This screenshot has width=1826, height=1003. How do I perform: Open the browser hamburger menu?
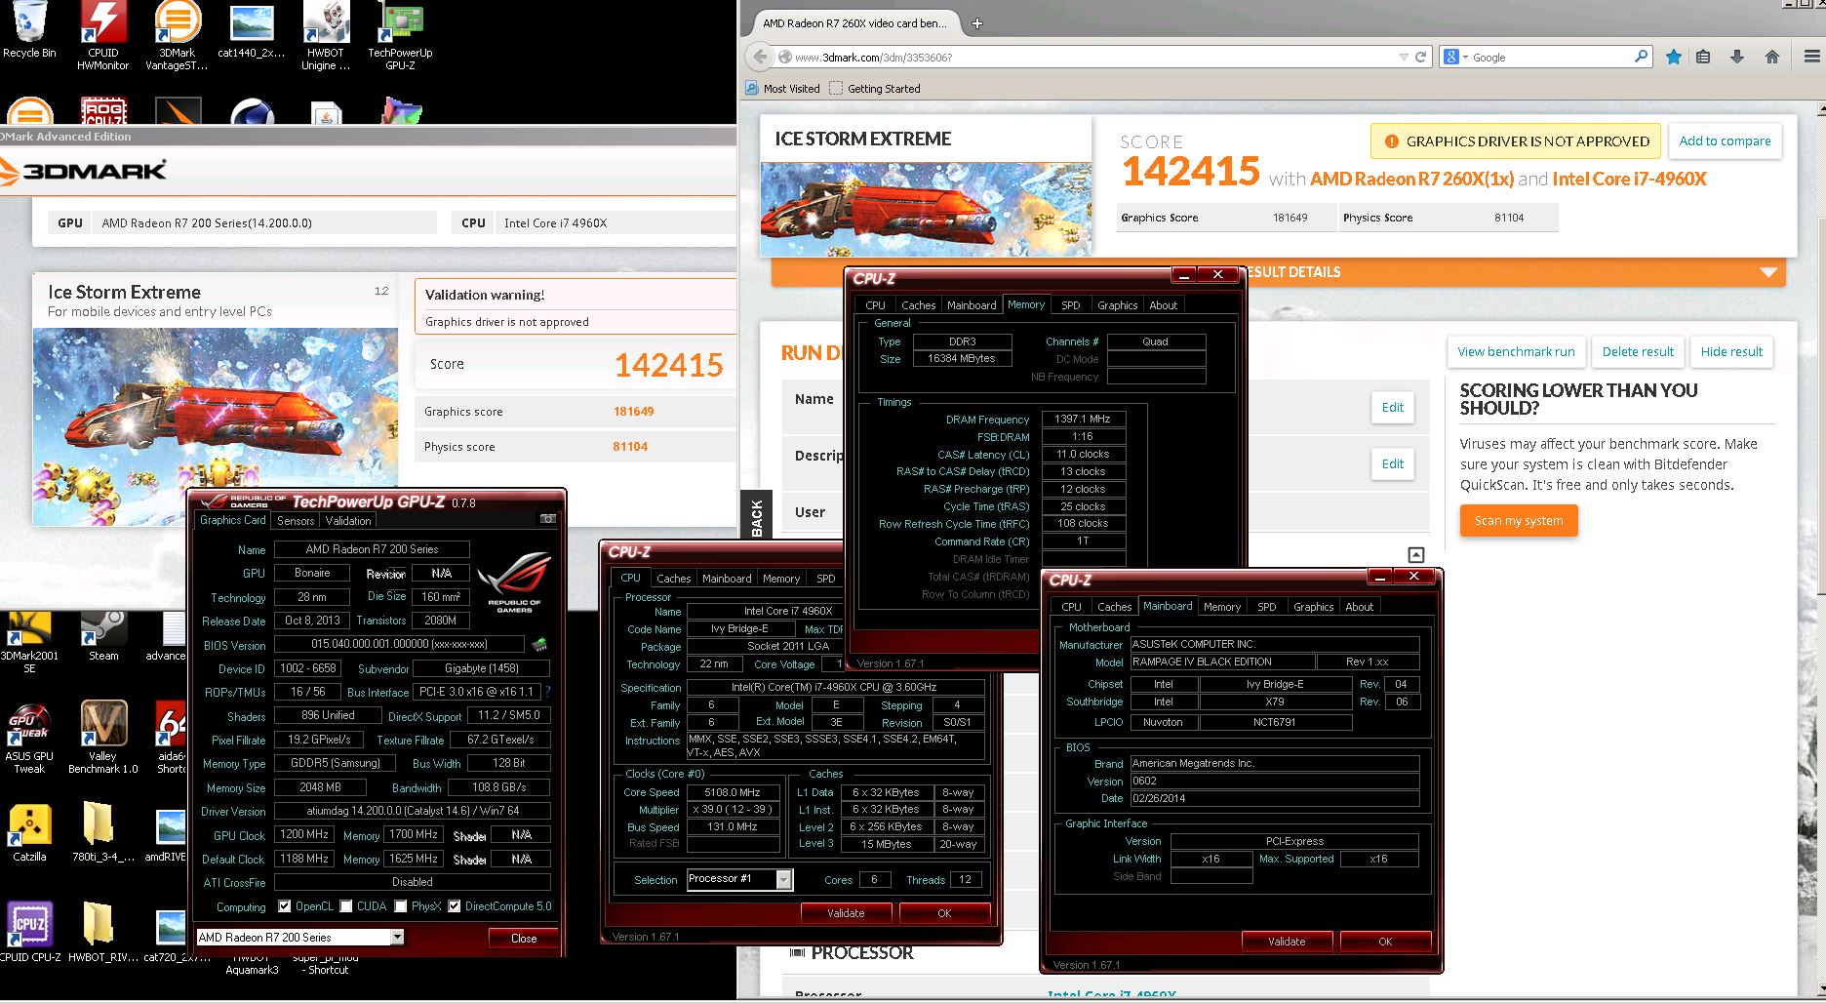(1810, 58)
